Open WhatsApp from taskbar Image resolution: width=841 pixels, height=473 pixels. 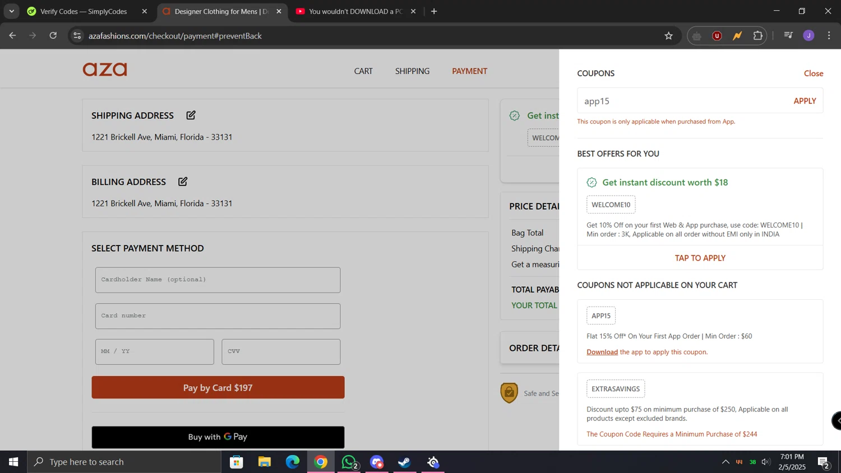tap(349, 462)
